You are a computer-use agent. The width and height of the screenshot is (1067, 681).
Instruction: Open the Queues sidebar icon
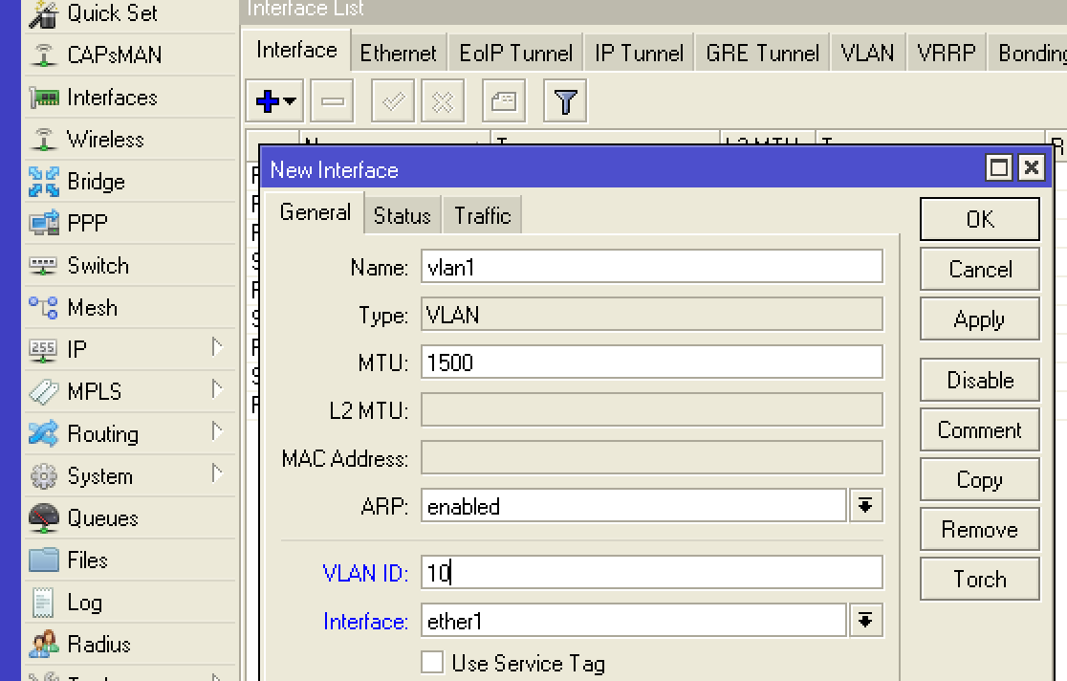click(44, 518)
